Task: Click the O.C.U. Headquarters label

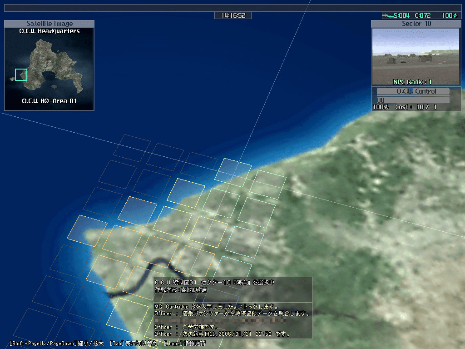Action: [49, 31]
